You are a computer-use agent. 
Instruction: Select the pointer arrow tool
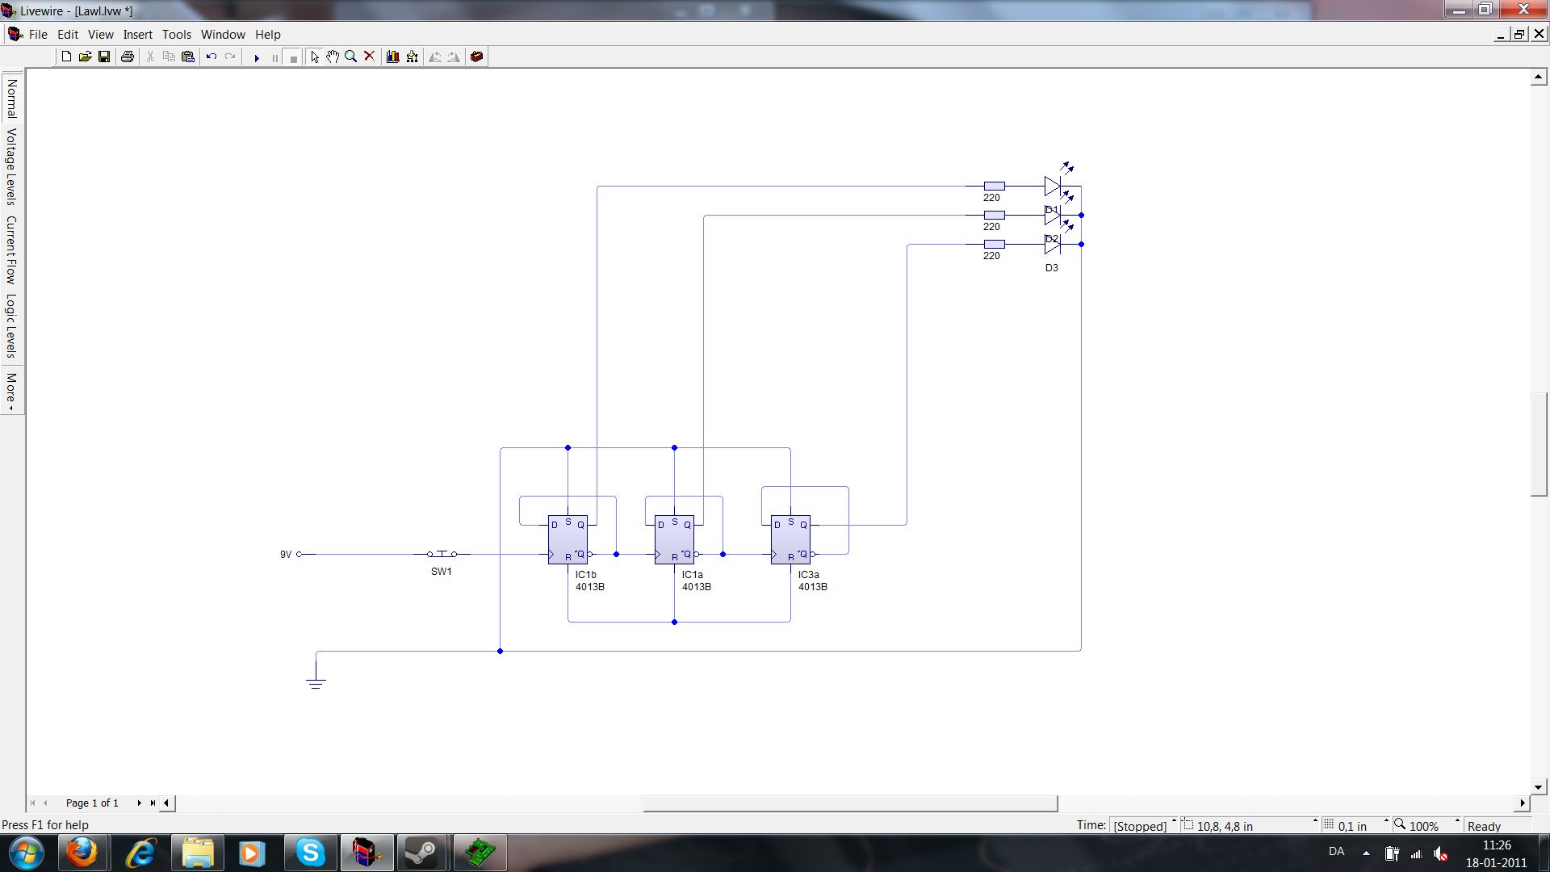coord(315,57)
